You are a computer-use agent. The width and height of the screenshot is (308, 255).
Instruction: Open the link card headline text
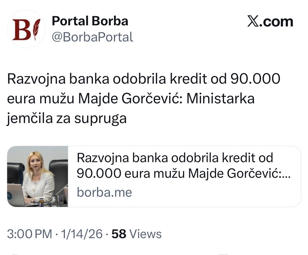click(x=184, y=166)
